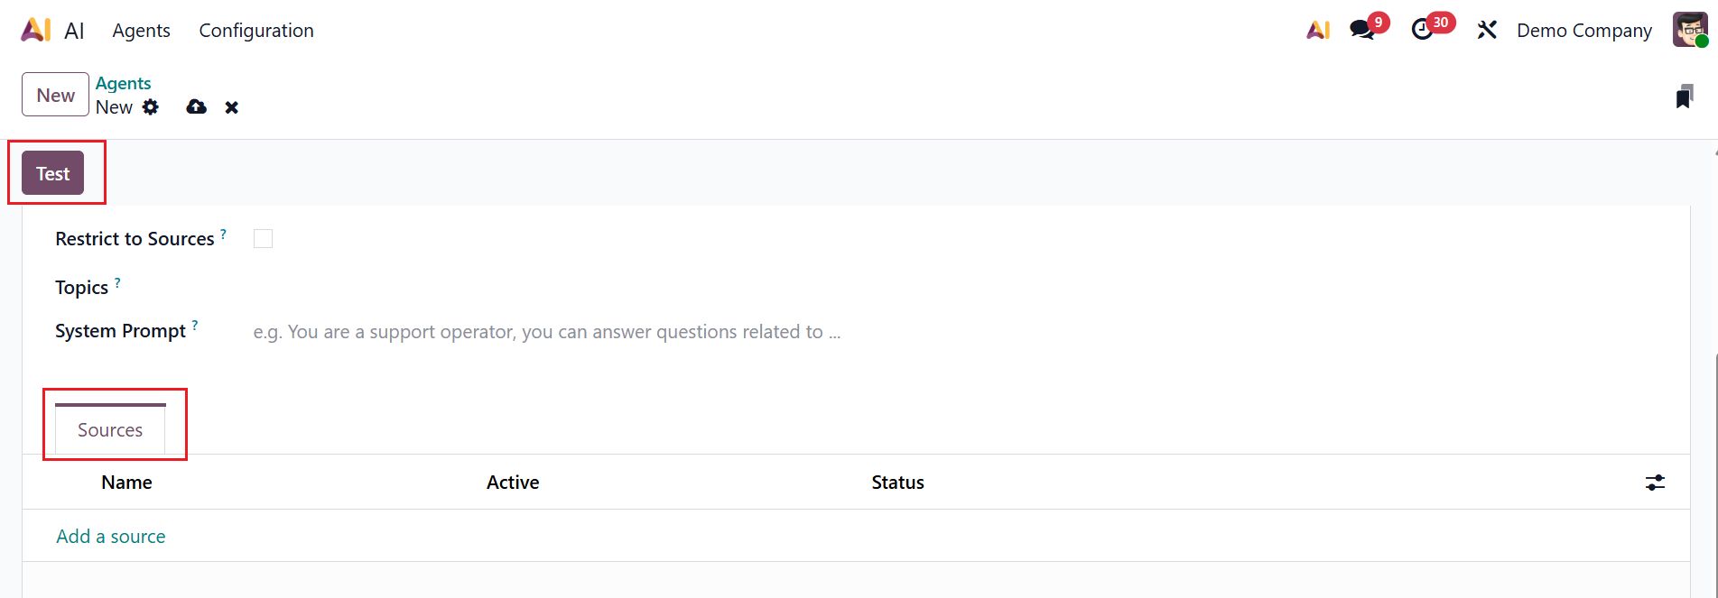1718x598 pixels.
Task: Click the gear actions icon beside New
Action: (151, 107)
